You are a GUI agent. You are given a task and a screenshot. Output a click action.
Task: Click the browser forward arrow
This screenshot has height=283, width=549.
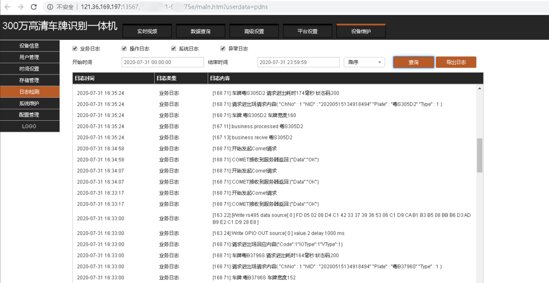[x=20, y=7]
